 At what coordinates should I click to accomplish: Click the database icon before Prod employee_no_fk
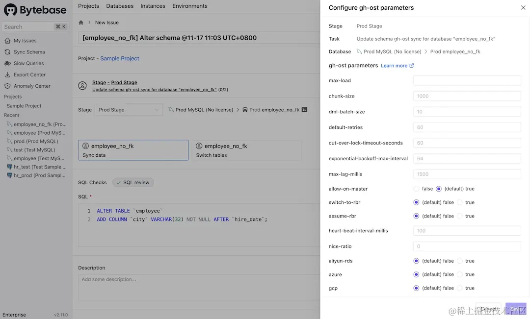point(245,110)
